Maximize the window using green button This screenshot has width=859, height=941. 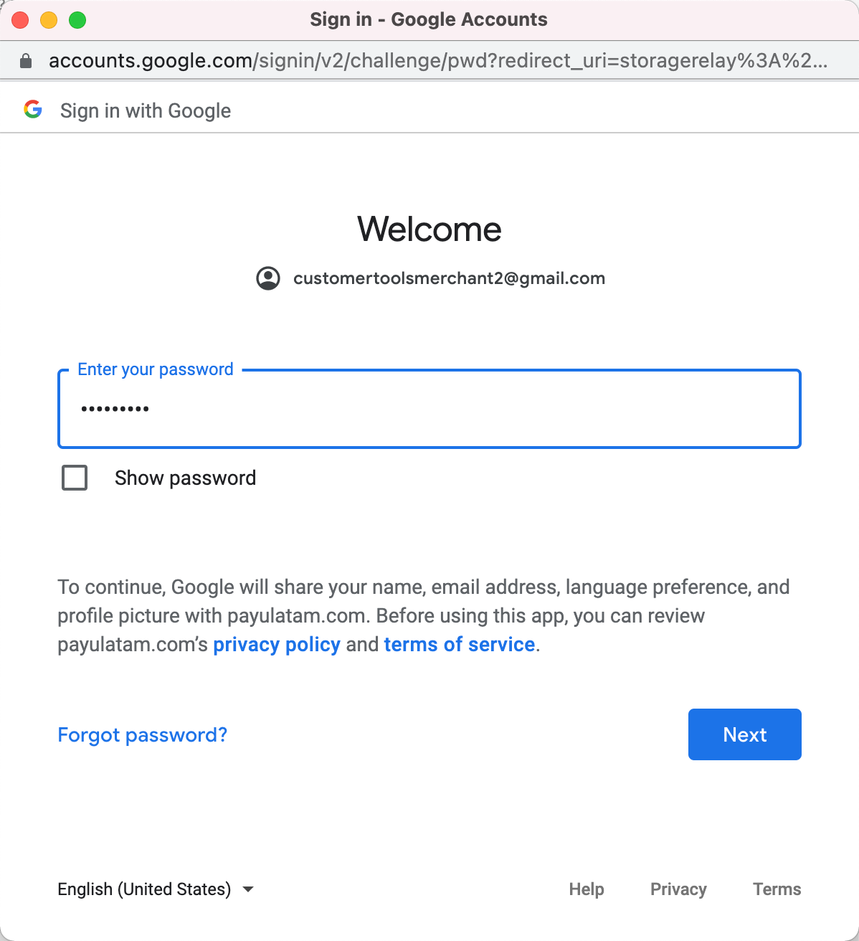coord(77,20)
